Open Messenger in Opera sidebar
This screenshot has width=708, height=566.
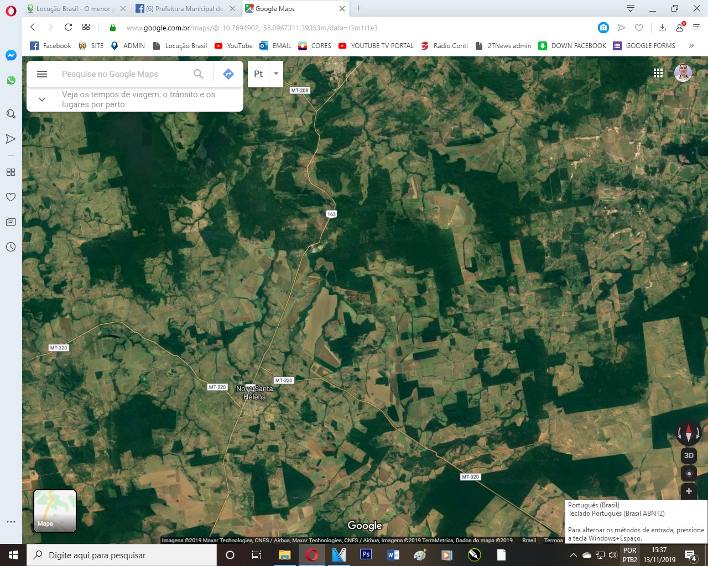[11, 55]
